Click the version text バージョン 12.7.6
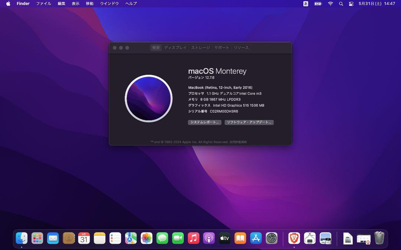 pos(201,77)
